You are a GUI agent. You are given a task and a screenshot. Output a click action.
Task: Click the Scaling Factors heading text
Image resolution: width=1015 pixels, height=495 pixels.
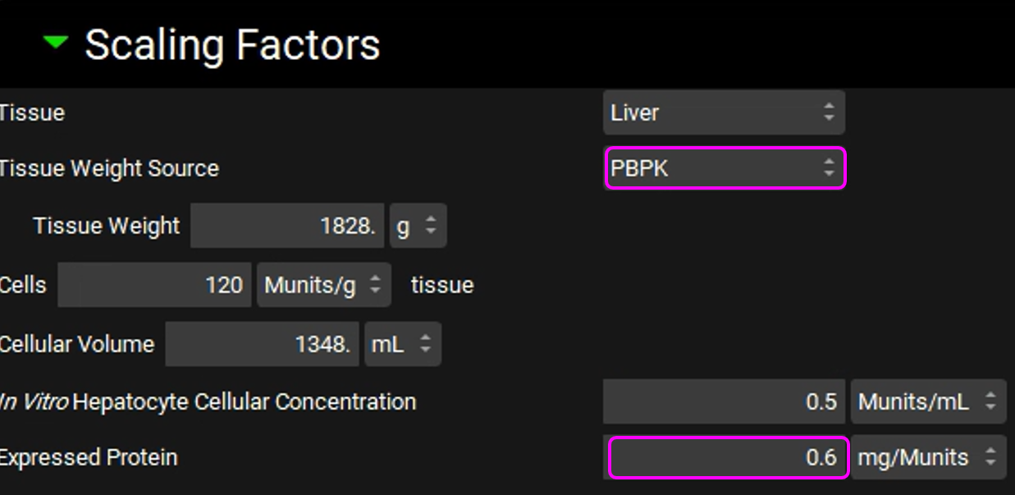coord(232,44)
